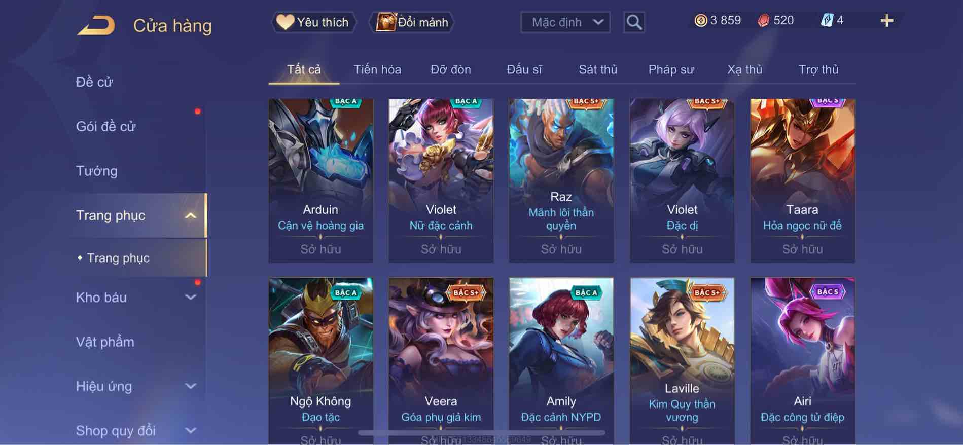963x445 pixels.
Task: Click the red ruby currency icon
Action: 763,20
